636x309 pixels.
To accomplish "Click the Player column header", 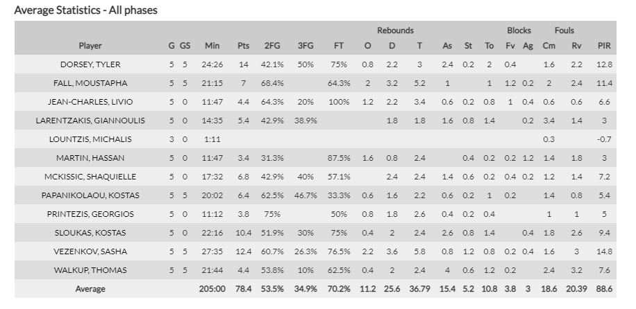I will (90, 46).
